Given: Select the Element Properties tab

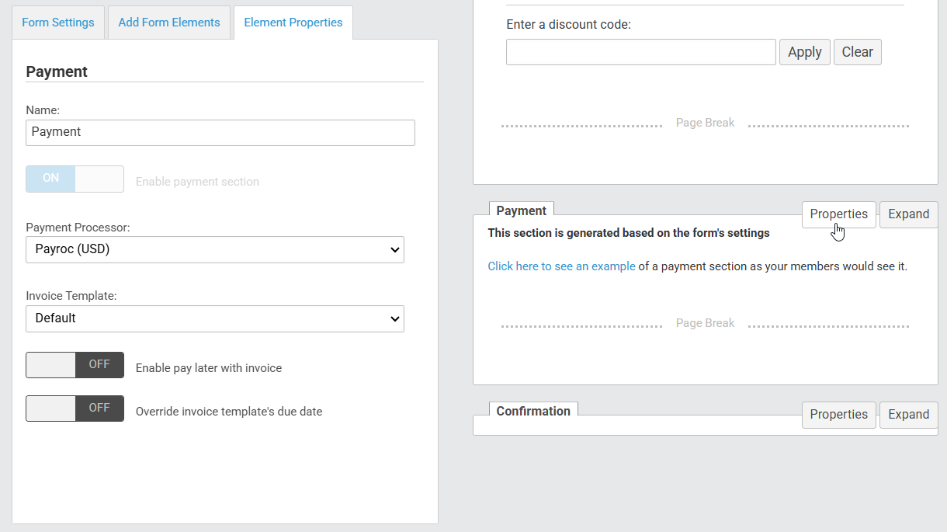Looking at the screenshot, I should tap(293, 23).
